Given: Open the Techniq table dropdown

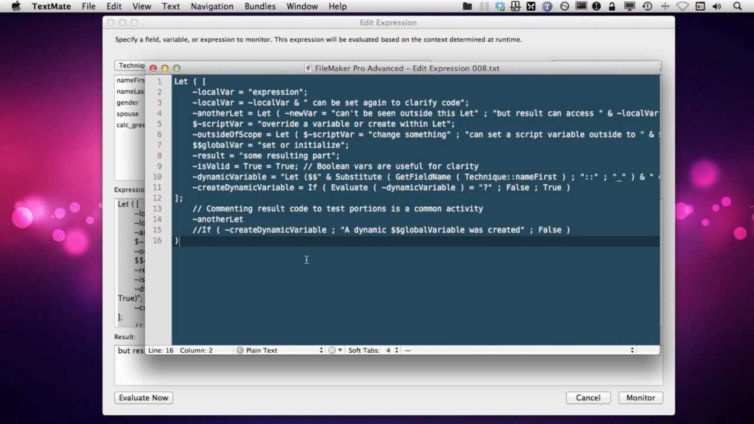Looking at the screenshot, I should click(x=130, y=65).
